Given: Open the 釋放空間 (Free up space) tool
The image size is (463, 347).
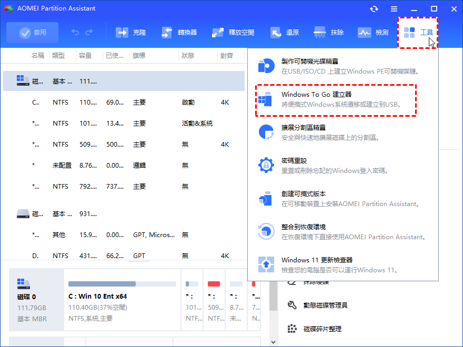Looking at the screenshot, I should pos(233,33).
